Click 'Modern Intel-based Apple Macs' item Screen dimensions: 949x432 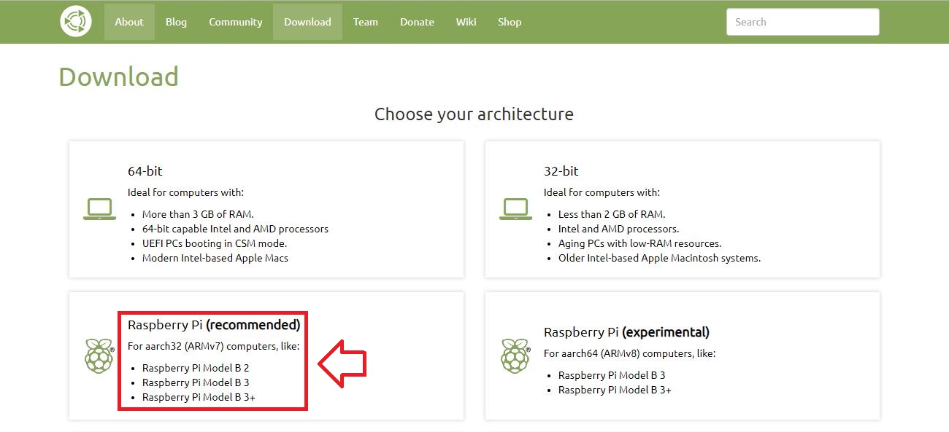coord(215,258)
